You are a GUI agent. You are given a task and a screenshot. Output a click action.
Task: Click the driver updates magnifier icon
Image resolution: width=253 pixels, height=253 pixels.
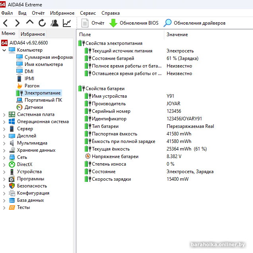167,23
